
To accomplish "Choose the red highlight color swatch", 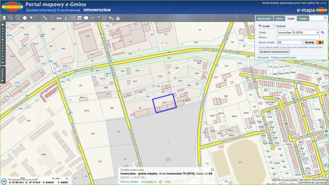I will click(x=320, y=42).
